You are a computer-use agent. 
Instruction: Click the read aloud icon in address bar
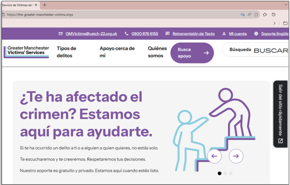[250, 14]
